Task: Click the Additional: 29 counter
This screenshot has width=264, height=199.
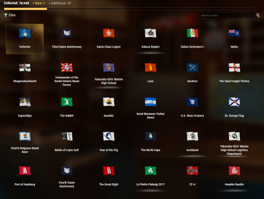Action: (x=60, y=3)
